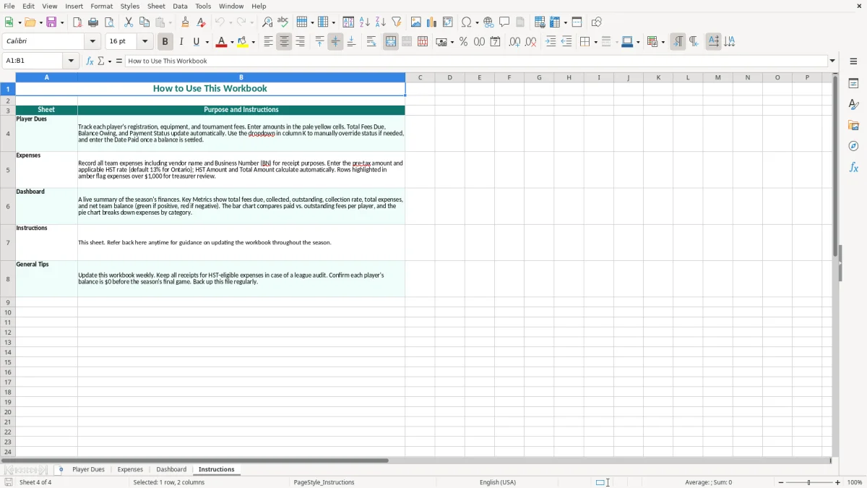Toggle Align Left
The image size is (867, 488).
point(268,42)
